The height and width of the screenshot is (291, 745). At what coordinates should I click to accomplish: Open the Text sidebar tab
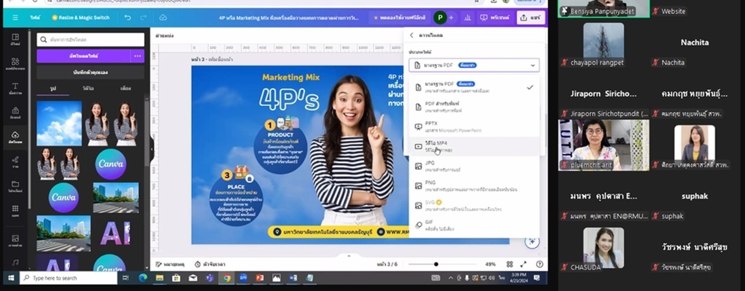tap(15, 88)
